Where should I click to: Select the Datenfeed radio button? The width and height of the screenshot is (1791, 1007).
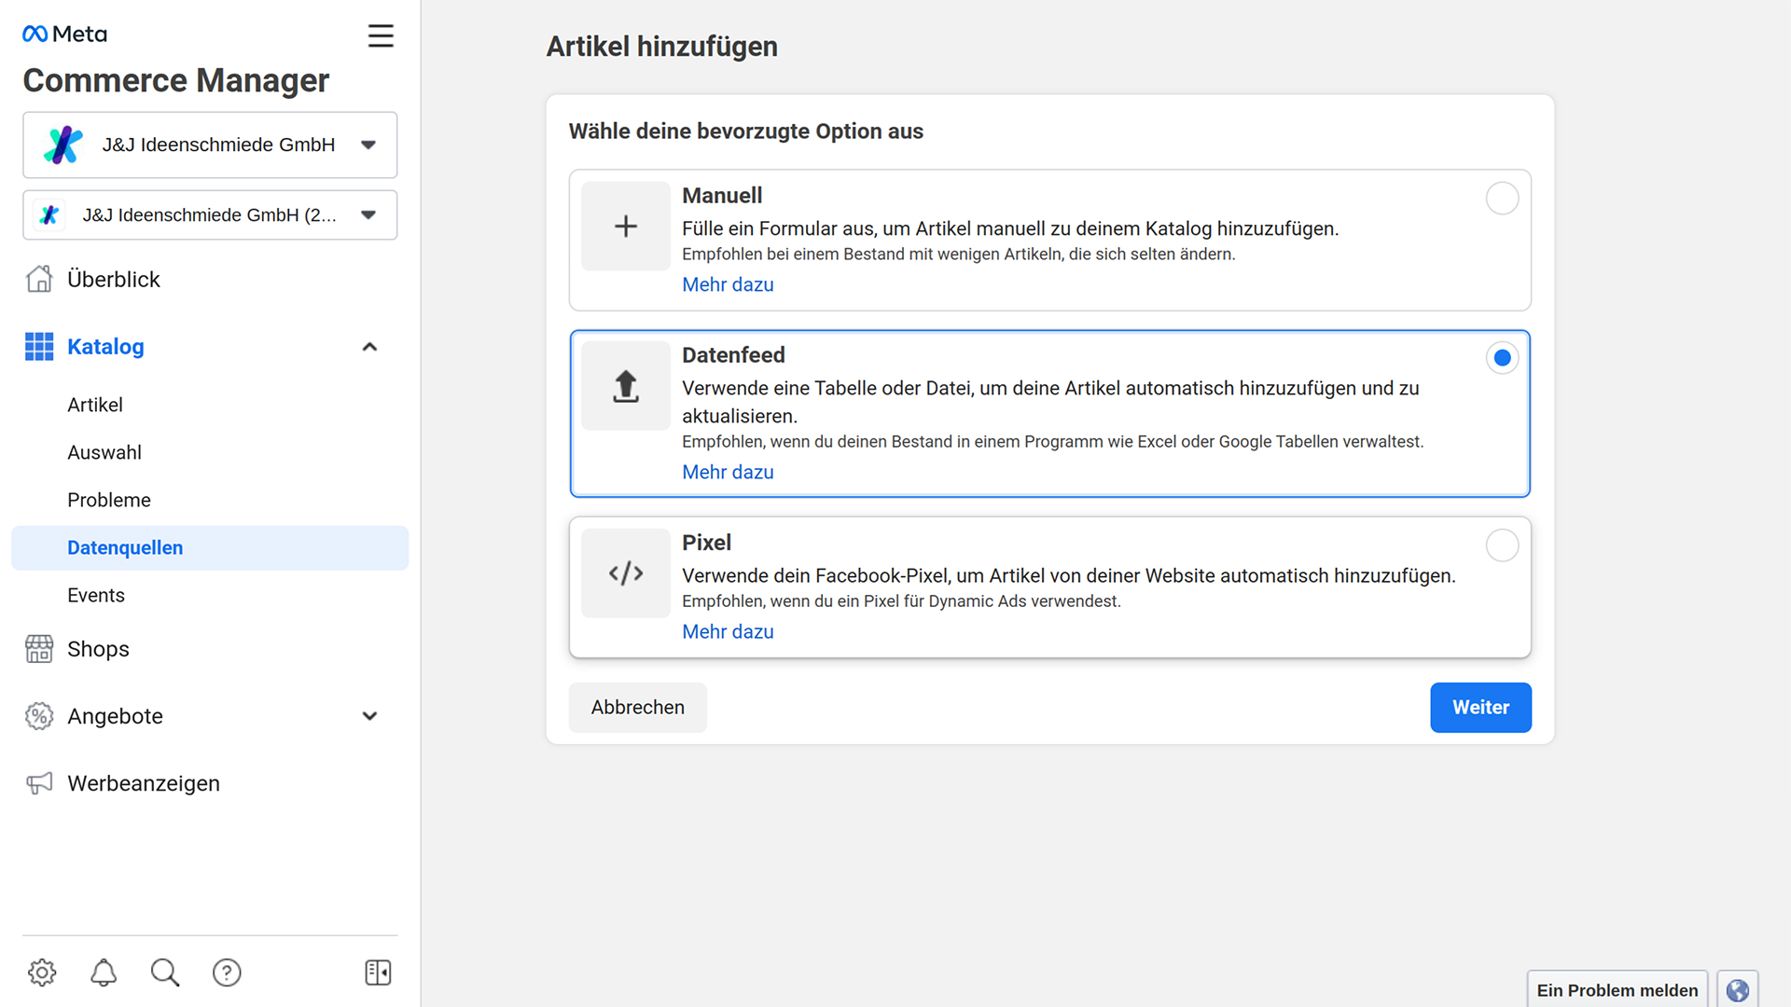point(1502,358)
